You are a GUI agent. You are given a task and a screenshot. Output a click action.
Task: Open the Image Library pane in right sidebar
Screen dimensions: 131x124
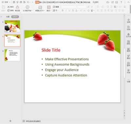(128, 64)
